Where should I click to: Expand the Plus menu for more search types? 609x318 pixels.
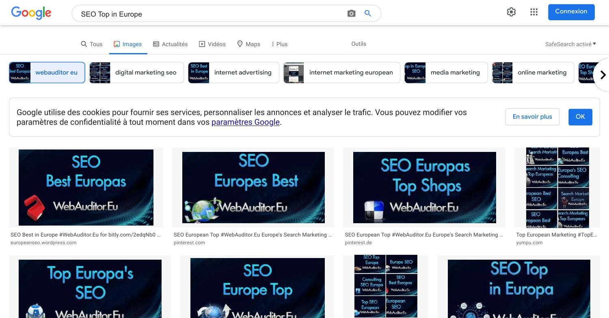(x=279, y=44)
